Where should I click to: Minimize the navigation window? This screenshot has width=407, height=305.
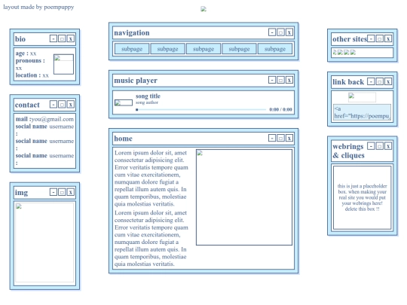click(272, 32)
